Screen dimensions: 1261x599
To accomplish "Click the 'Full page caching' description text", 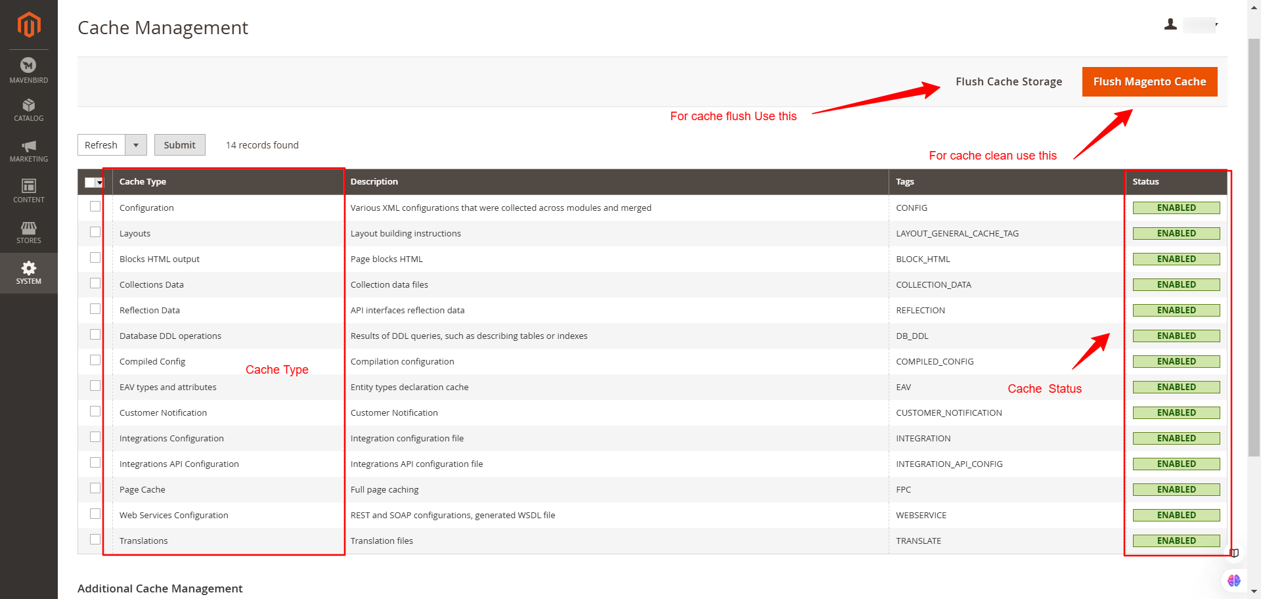I will (x=384, y=489).
